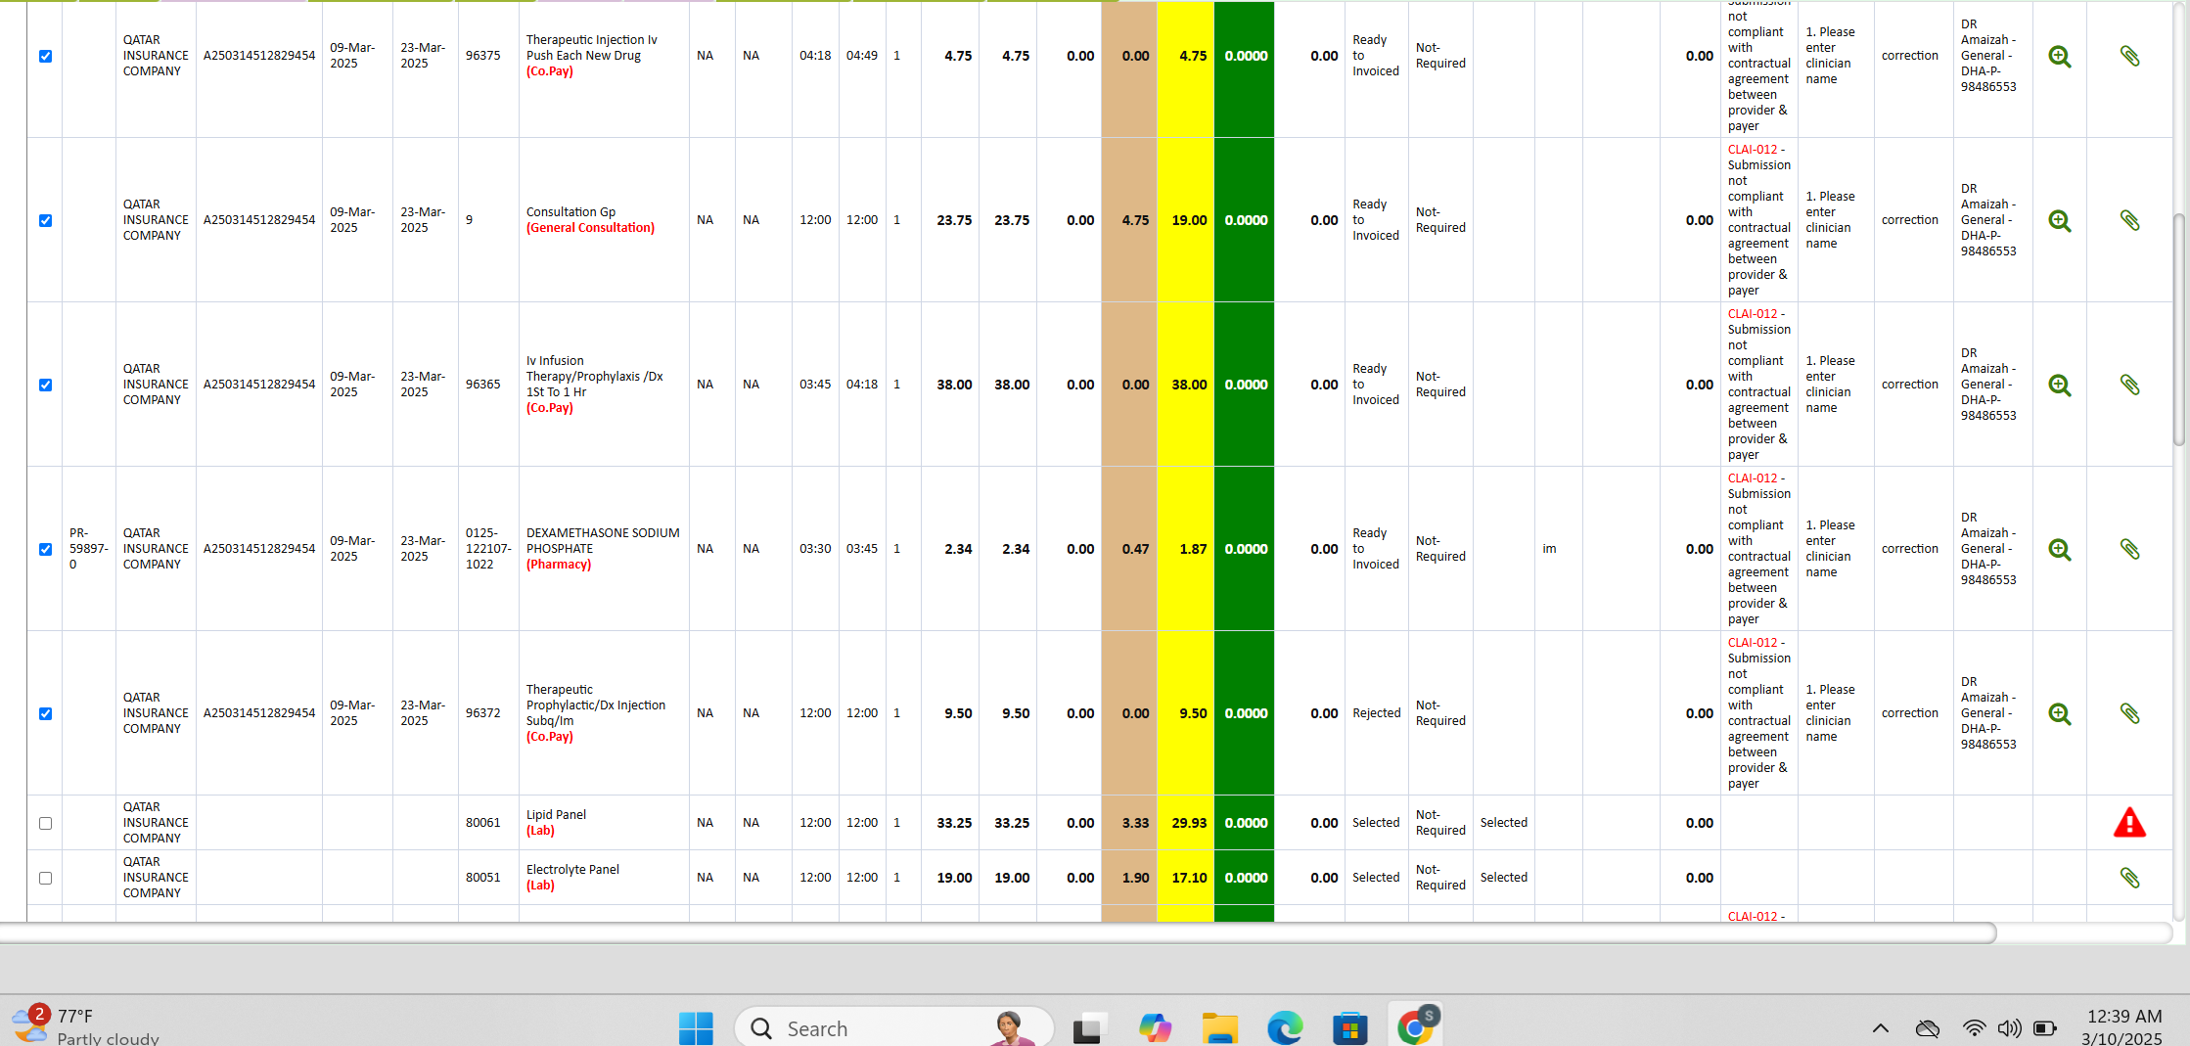The image size is (2190, 1046).
Task: Switch to Google Chrome on the taskbar
Action: (1415, 1027)
